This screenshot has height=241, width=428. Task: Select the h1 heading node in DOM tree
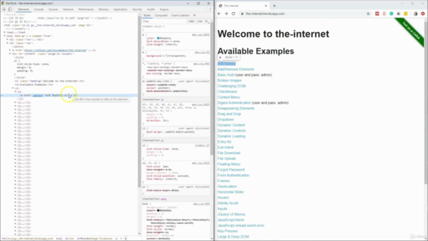49,81
